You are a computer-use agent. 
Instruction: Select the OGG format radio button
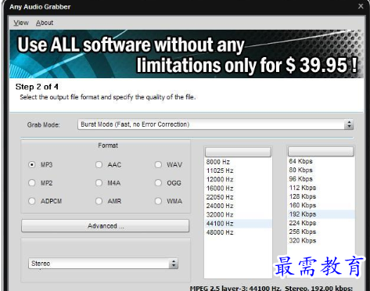pyautogui.click(x=158, y=183)
